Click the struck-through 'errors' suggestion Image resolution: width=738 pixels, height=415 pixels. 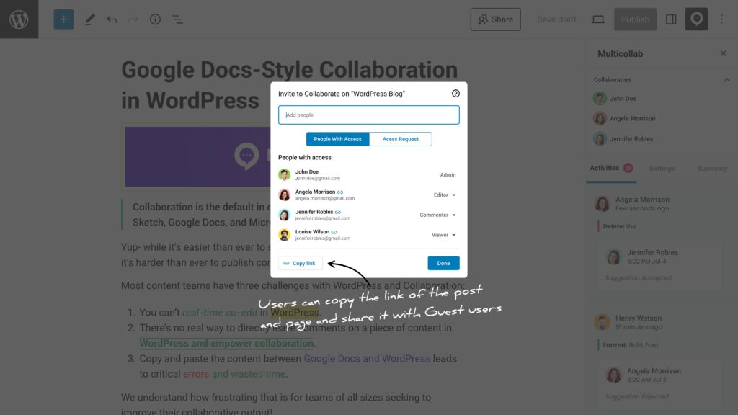coord(196,374)
